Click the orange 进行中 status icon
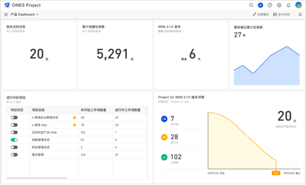 click(x=164, y=137)
